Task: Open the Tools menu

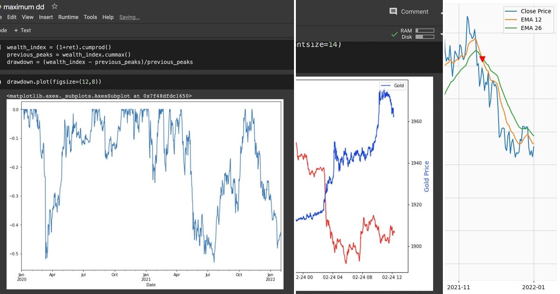Action: point(90,17)
